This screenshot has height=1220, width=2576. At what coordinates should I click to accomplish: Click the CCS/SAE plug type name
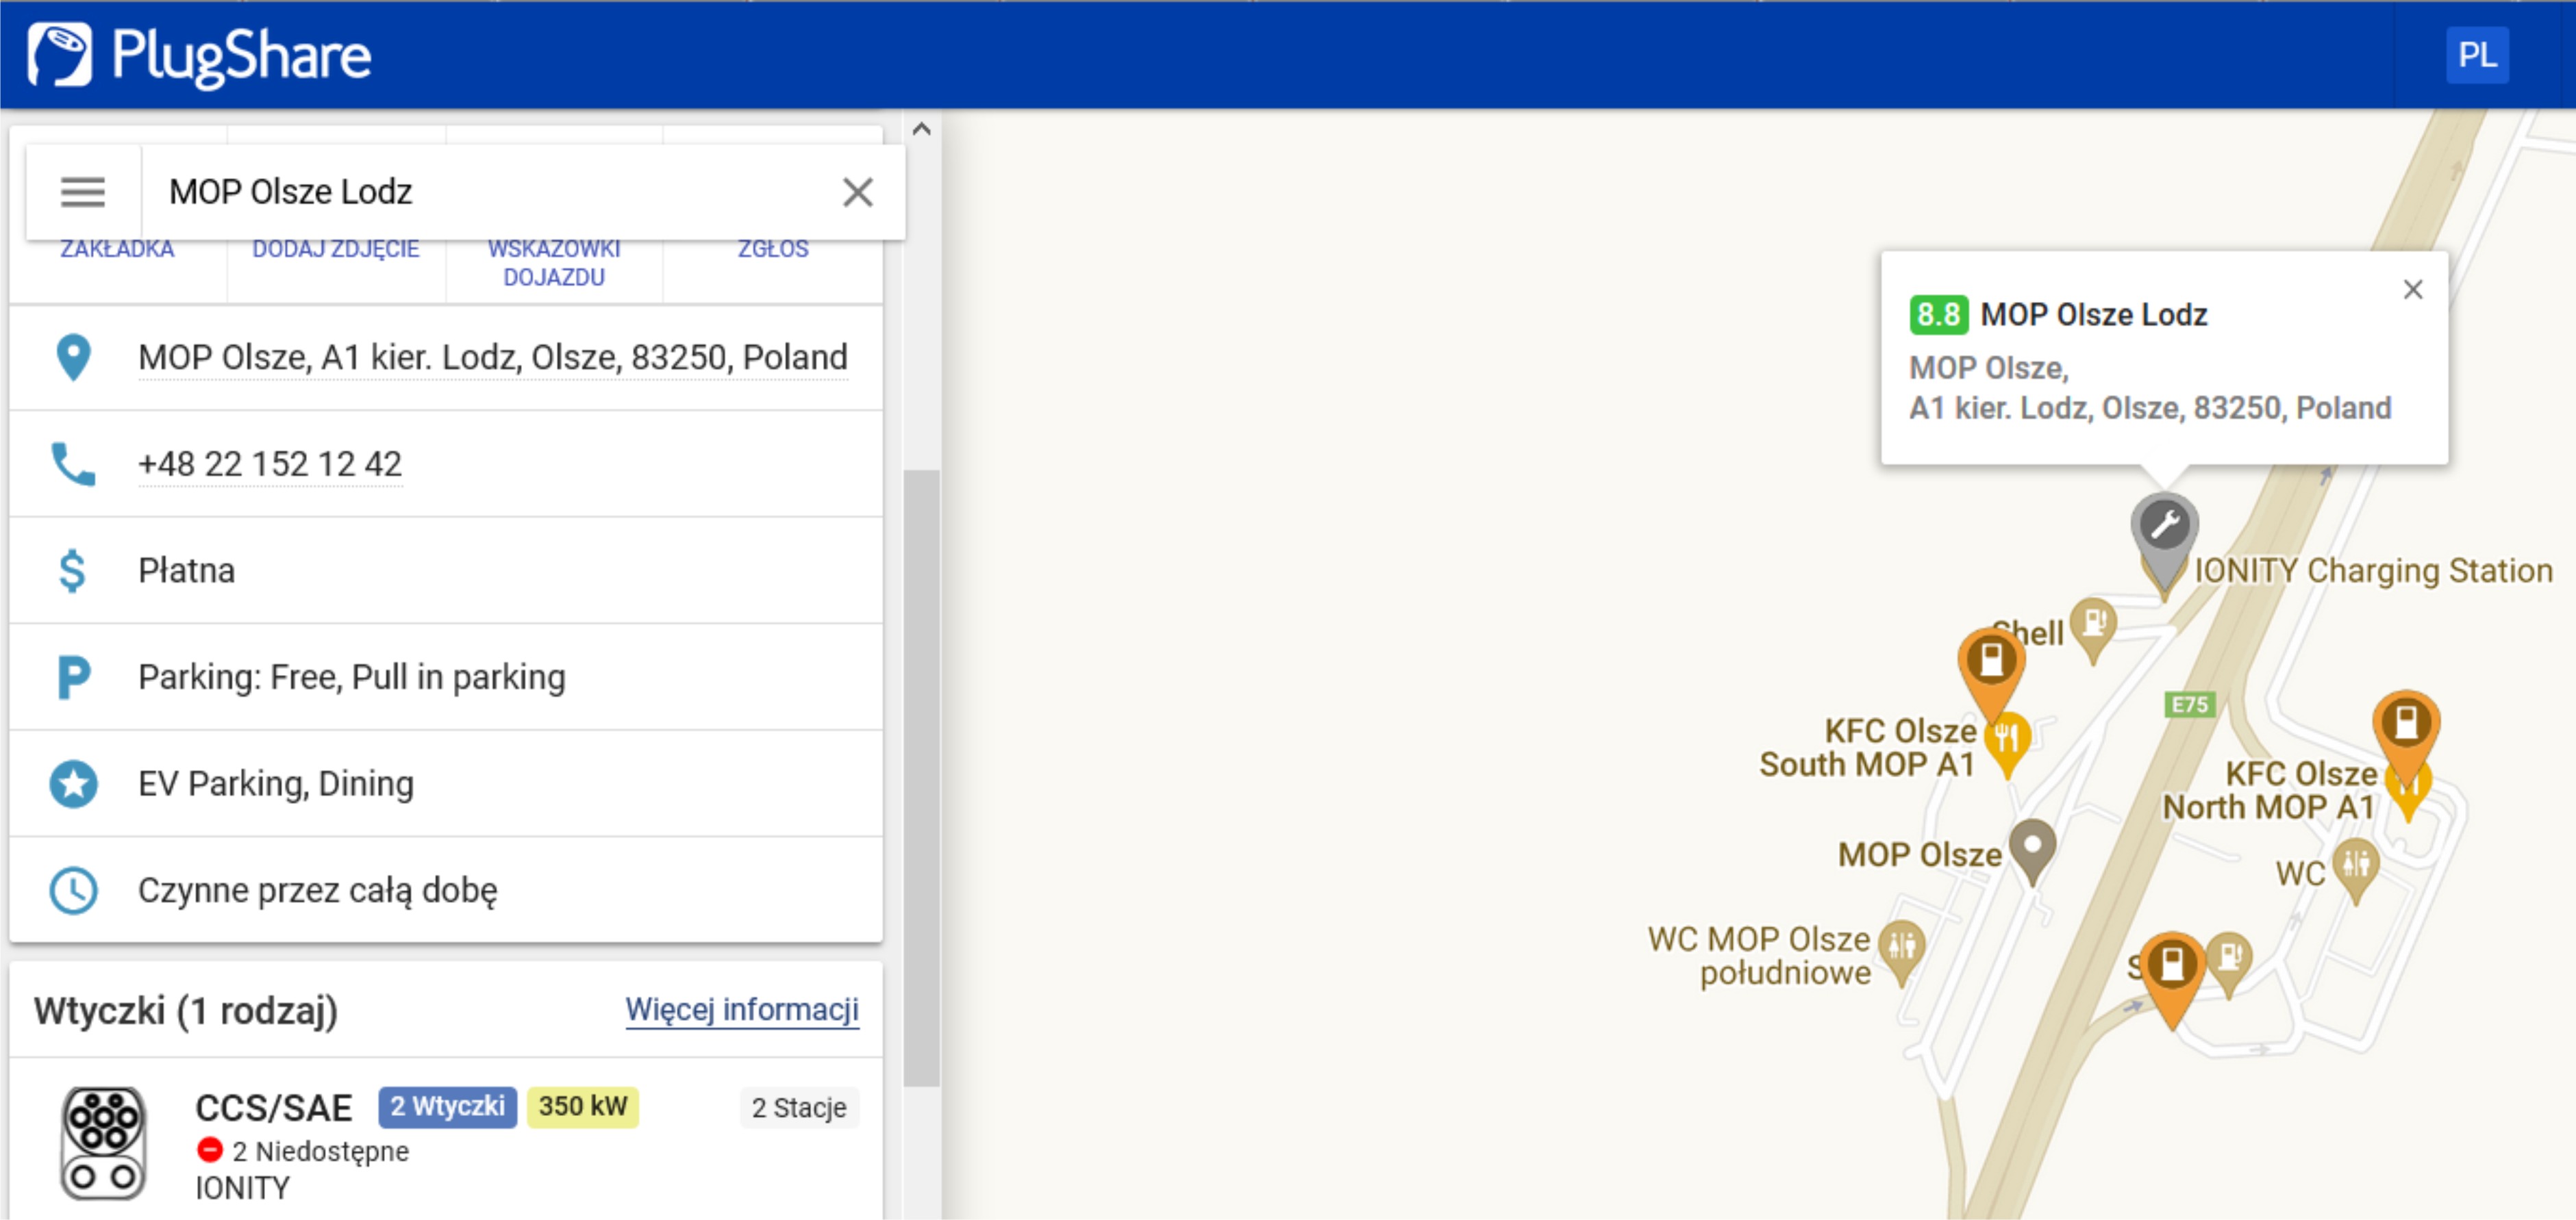pyautogui.click(x=273, y=1108)
